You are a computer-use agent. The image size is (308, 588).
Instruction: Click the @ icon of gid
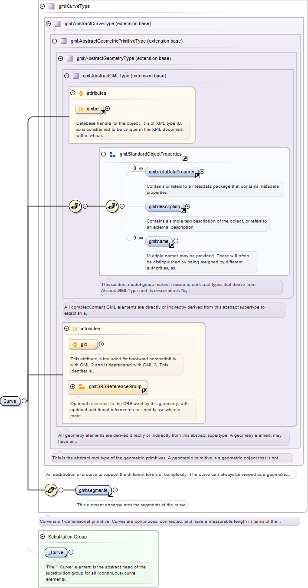click(75, 344)
